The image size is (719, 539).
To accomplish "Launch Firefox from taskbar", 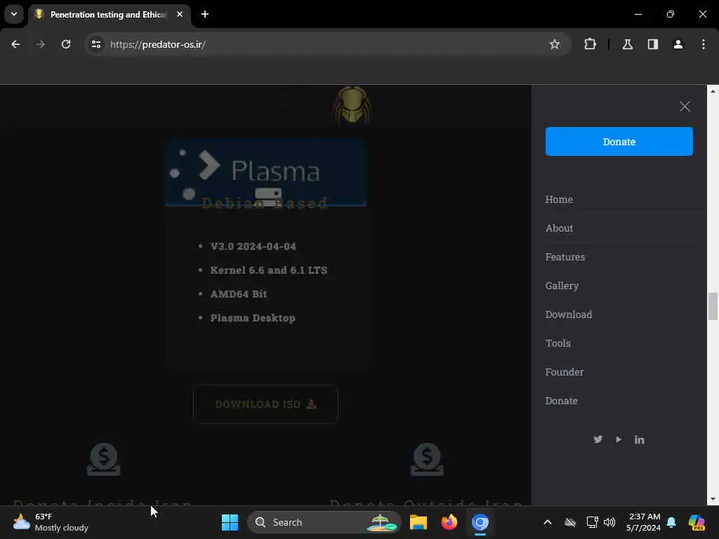I will click(x=449, y=522).
